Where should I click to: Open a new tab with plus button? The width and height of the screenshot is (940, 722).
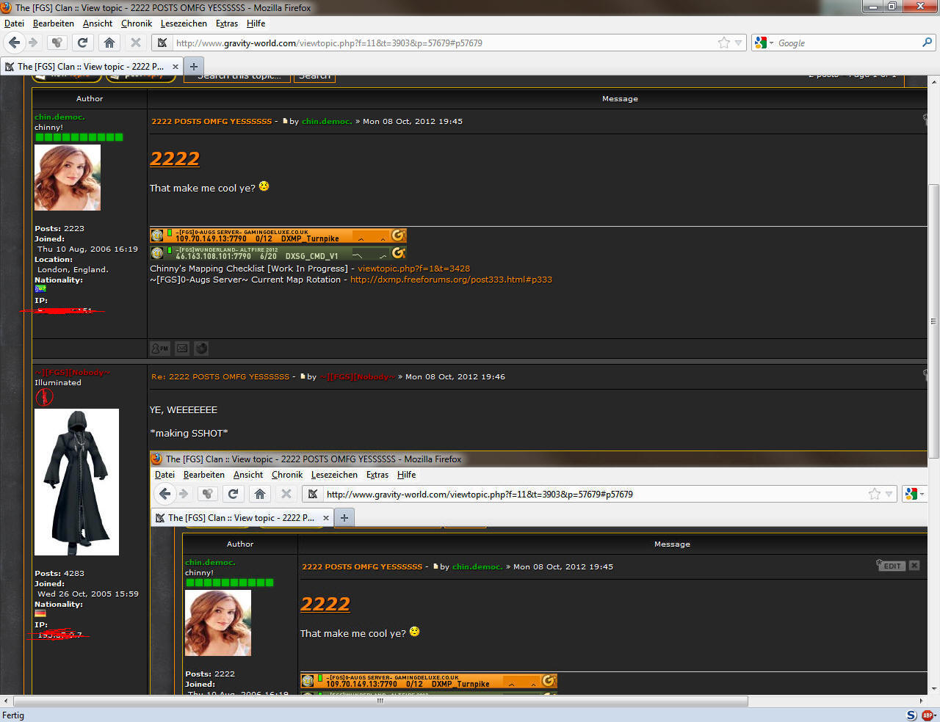(194, 66)
